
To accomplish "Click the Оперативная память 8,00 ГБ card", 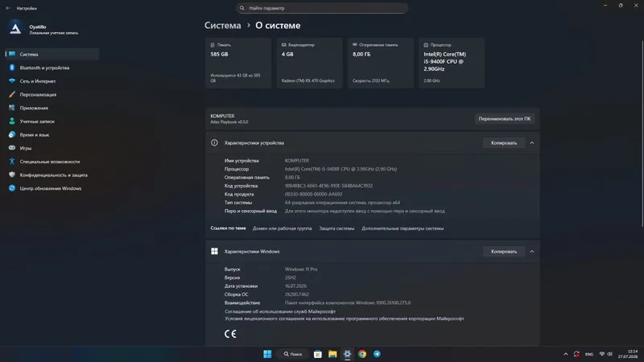I will coord(380,63).
